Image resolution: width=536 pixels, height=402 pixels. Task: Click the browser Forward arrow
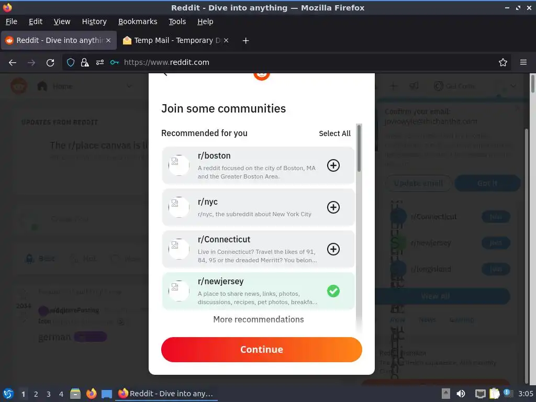coord(31,63)
